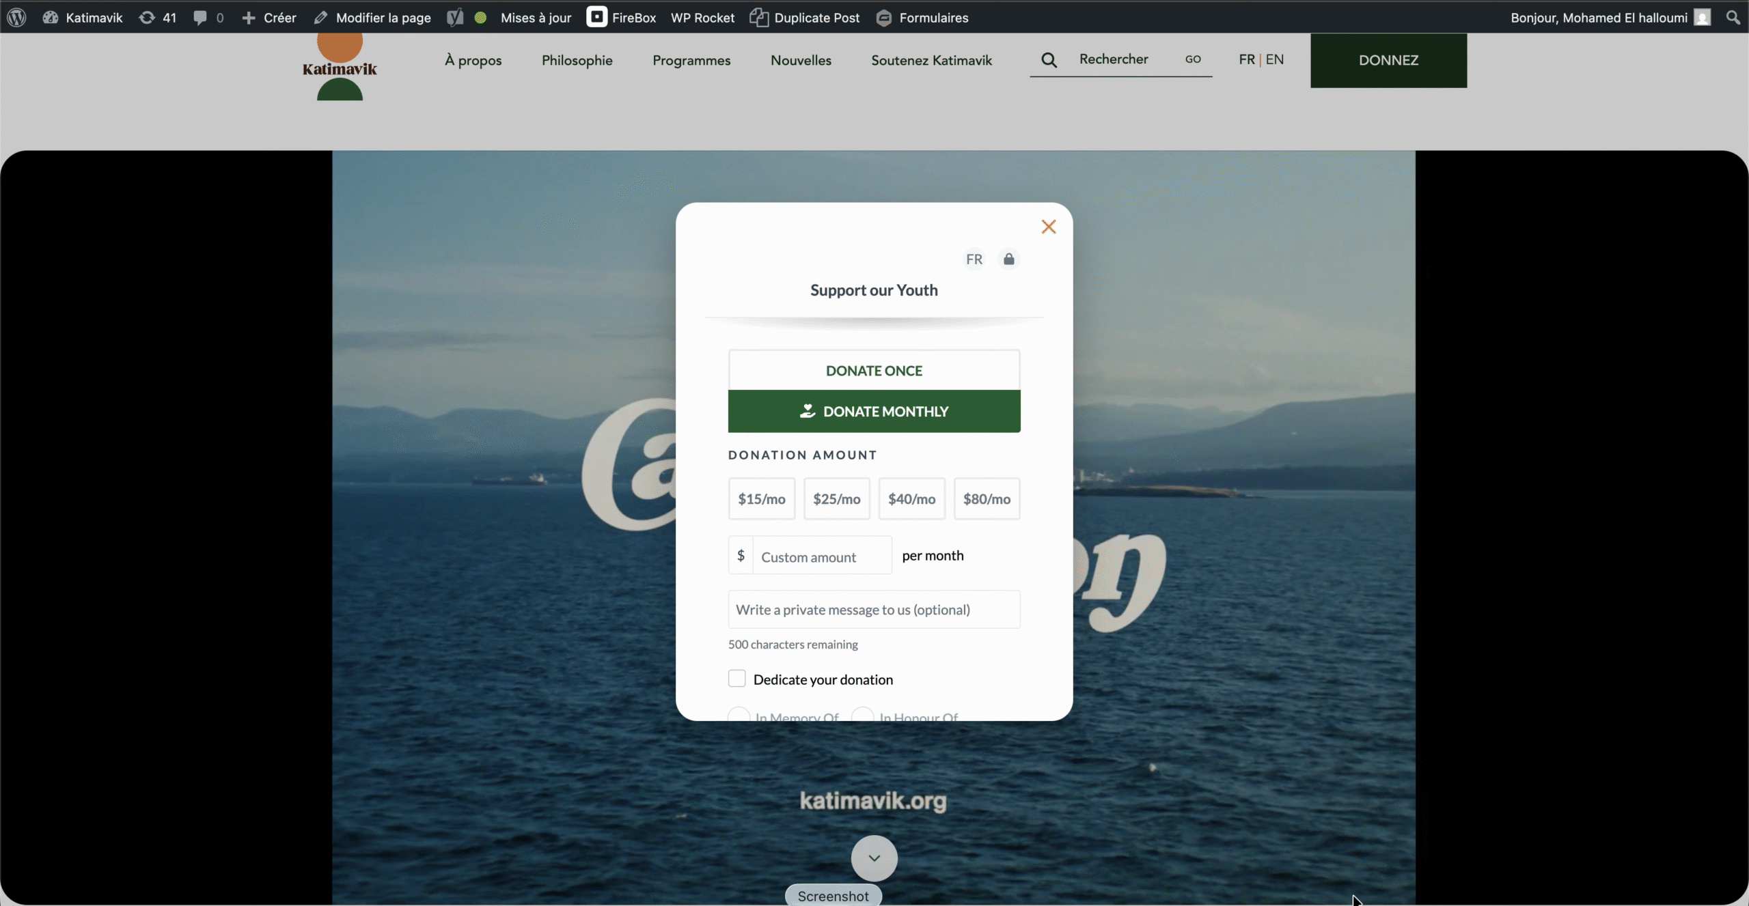Click the site search magnifier icon
The image size is (1749, 906).
(x=1049, y=60)
